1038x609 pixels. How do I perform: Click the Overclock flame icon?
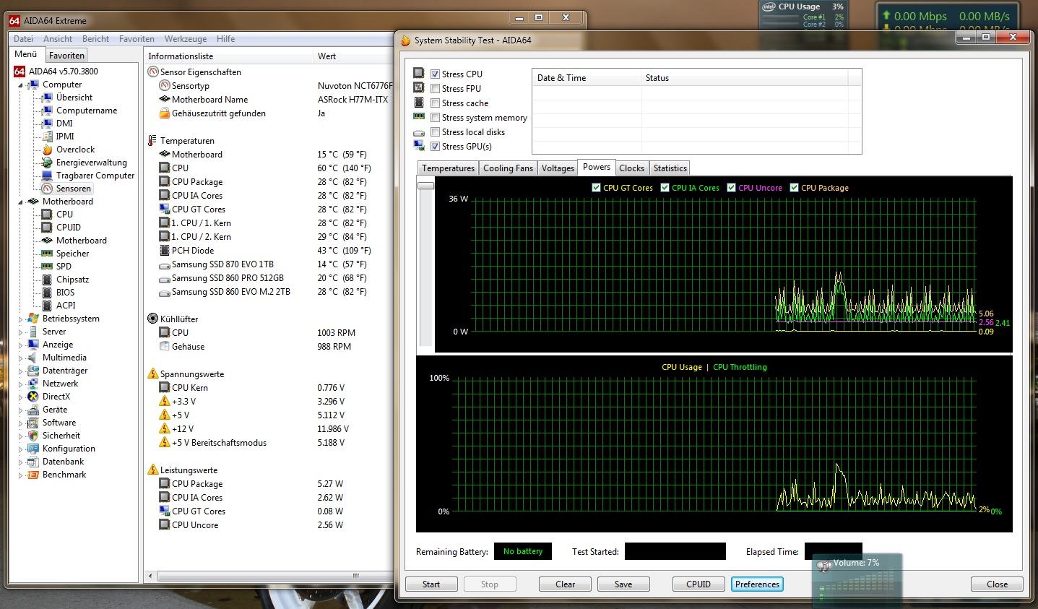click(47, 150)
